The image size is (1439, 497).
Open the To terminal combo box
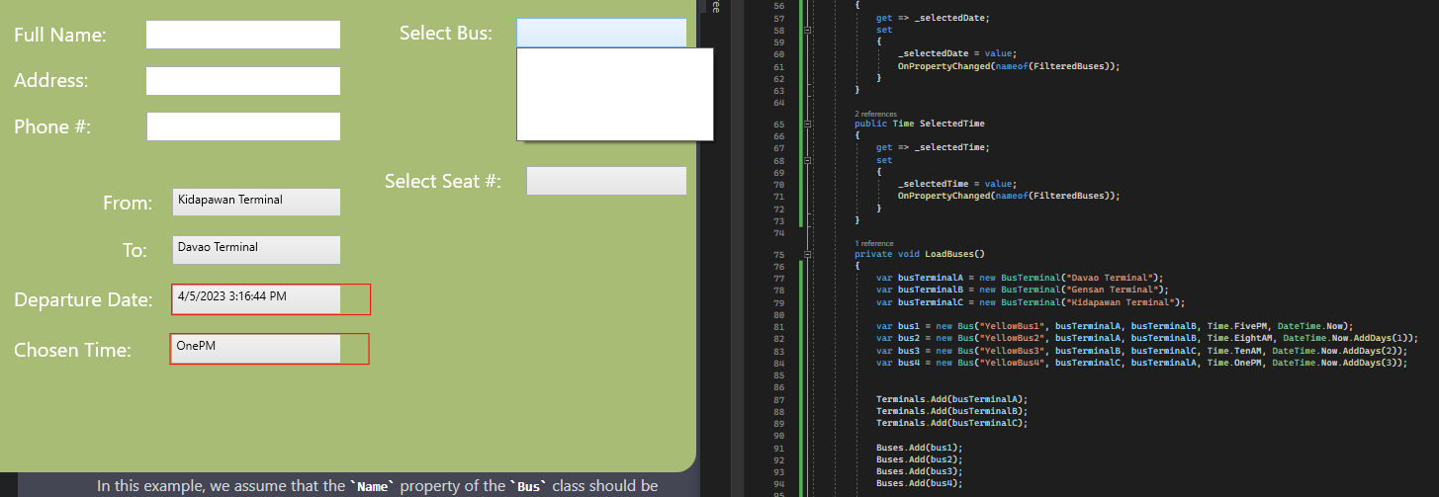coord(256,249)
